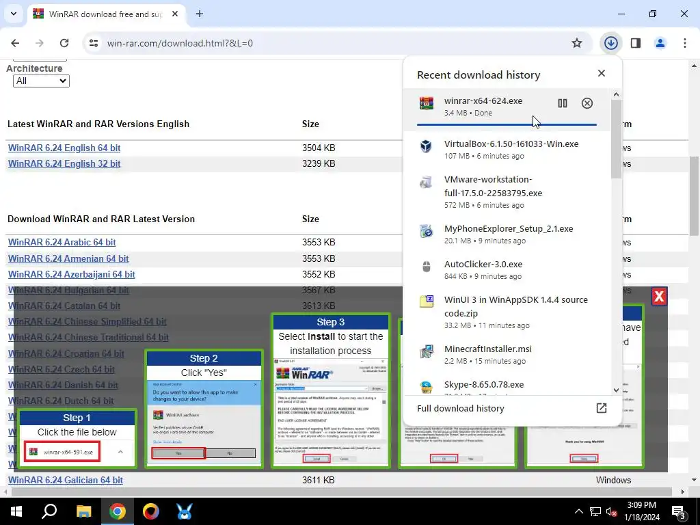Open the browser side panel
The height and width of the screenshot is (525, 700).
click(636, 43)
